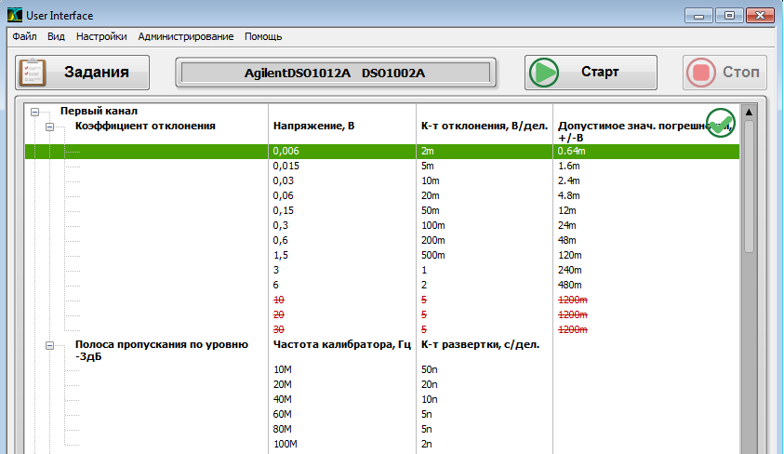Open the Вид menu
784x454 pixels.
pyautogui.click(x=56, y=36)
